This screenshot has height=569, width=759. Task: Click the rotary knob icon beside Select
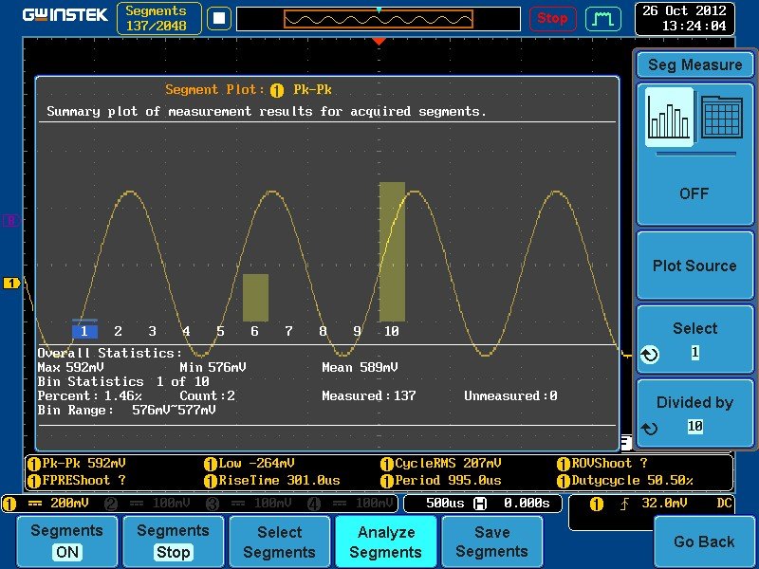point(650,355)
